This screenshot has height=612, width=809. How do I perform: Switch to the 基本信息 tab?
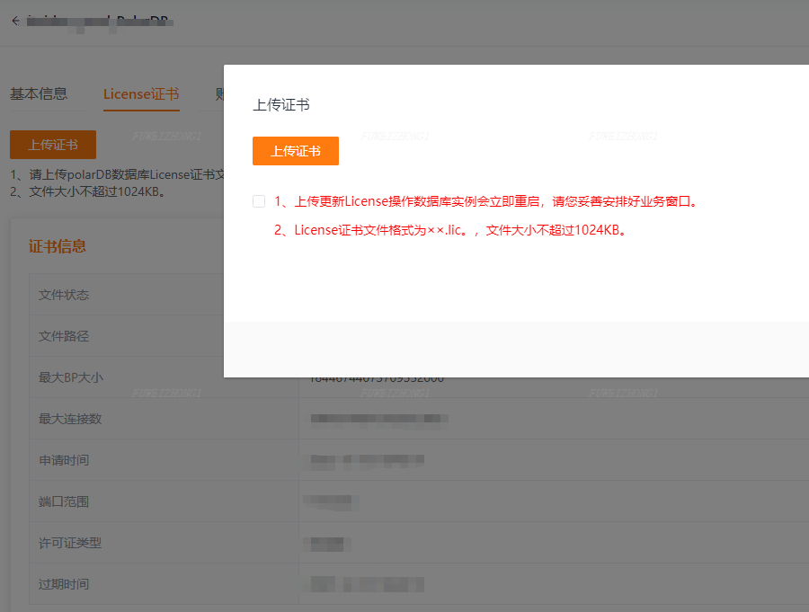point(39,93)
